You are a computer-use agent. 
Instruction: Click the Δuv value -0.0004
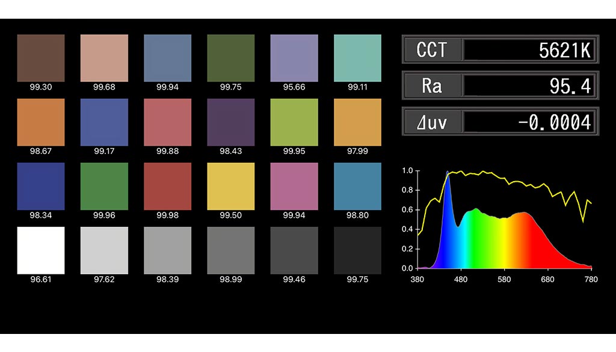(x=554, y=122)
